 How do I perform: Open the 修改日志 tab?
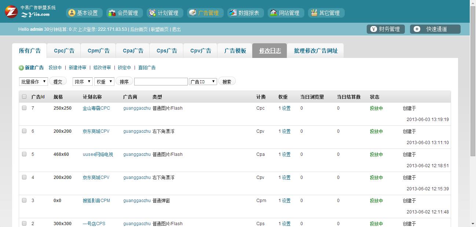click(270, 51)
